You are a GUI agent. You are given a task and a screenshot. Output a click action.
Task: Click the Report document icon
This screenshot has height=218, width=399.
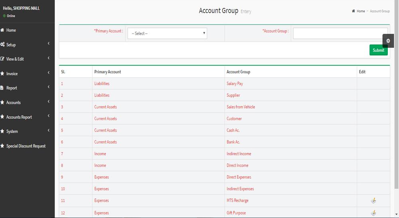pyautogui.click(x=2, y=88)
